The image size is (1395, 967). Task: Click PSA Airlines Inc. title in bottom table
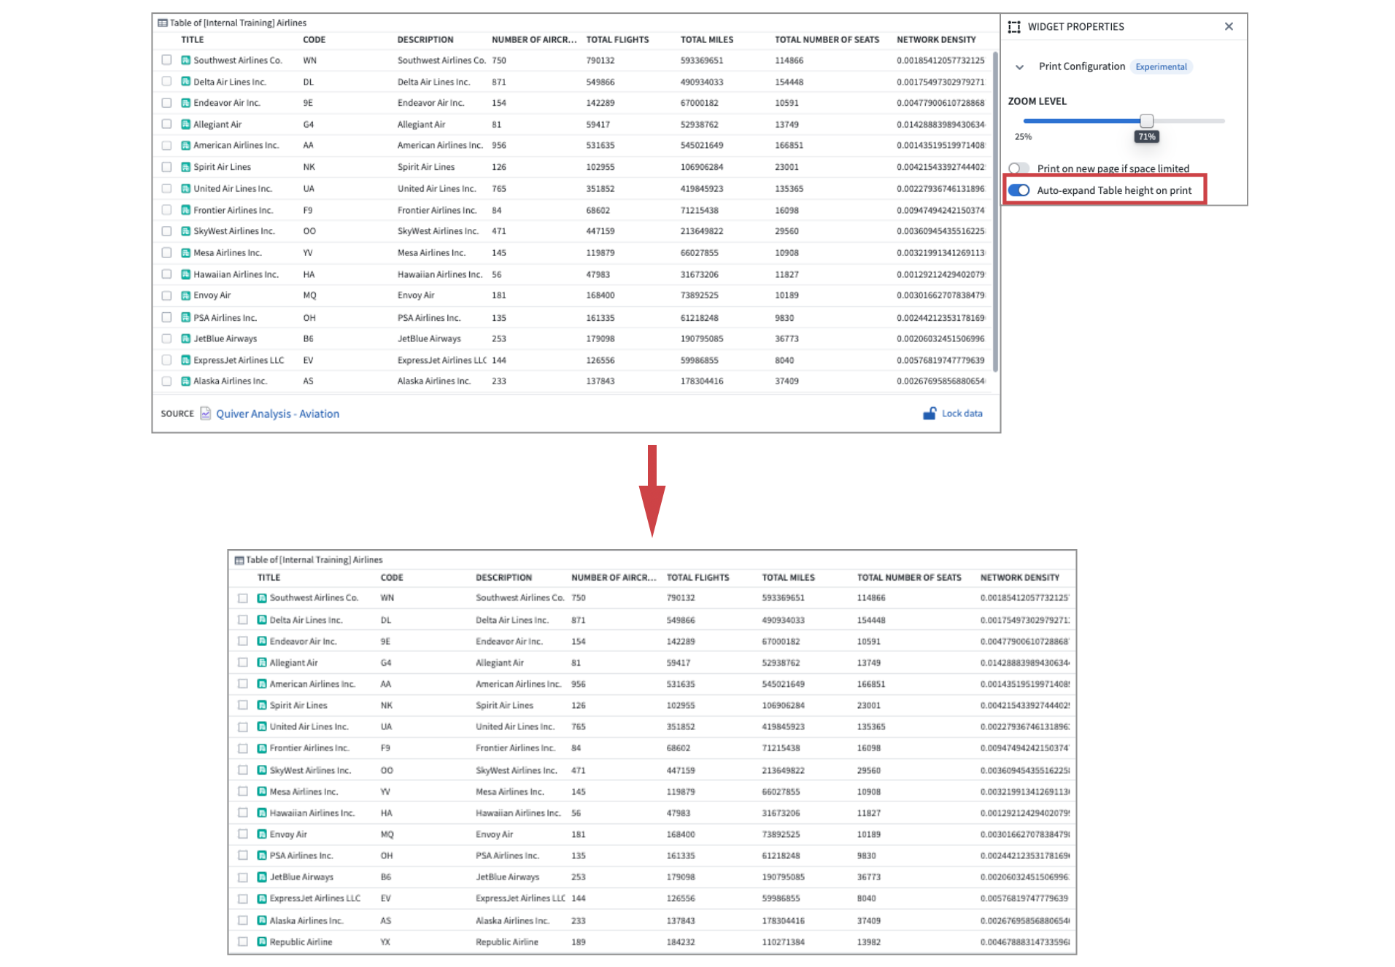point(301,855)
